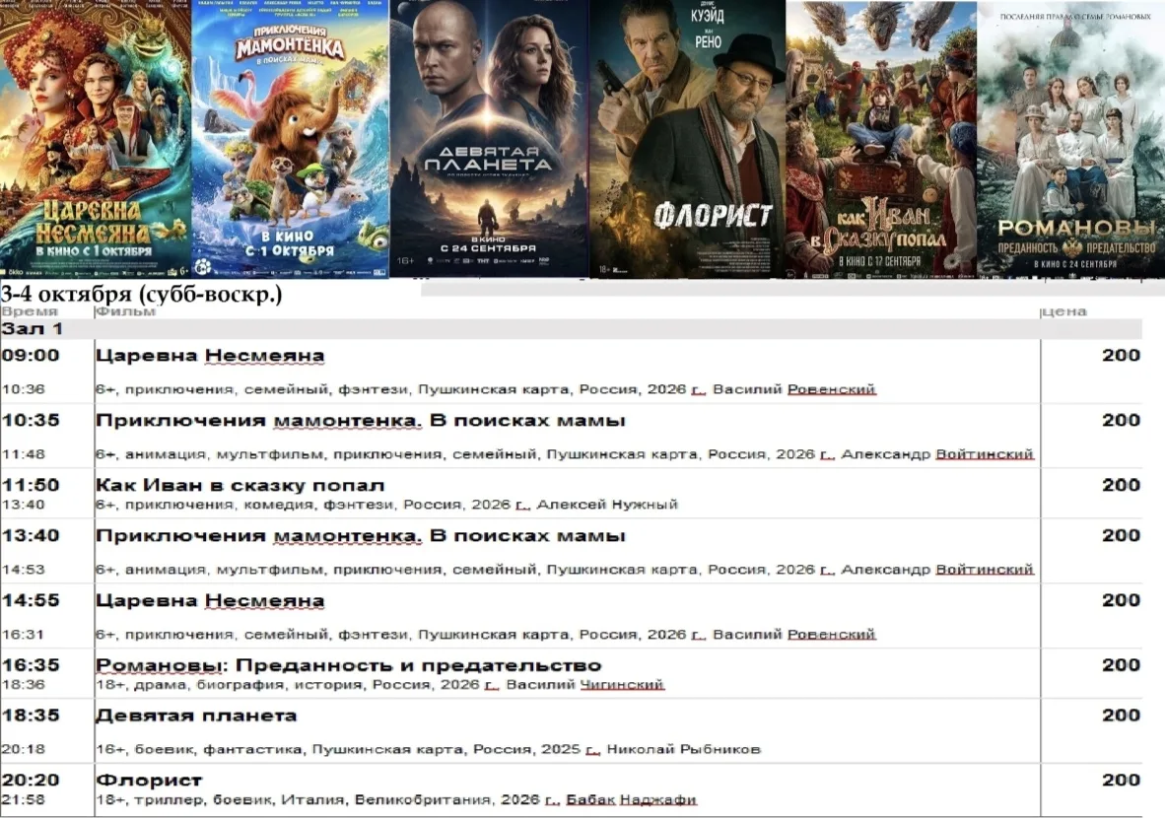Screen dimensions: 1165x818
Task: Select the Девятая планета poster
Action: point(489,139)
